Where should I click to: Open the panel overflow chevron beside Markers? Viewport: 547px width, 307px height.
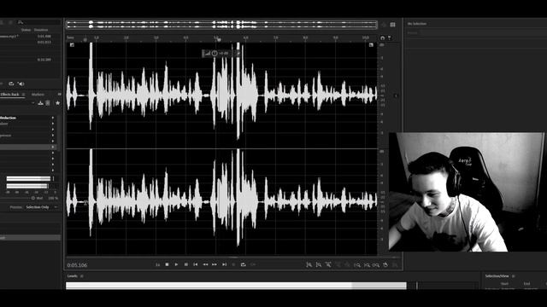tap(59, 95)
